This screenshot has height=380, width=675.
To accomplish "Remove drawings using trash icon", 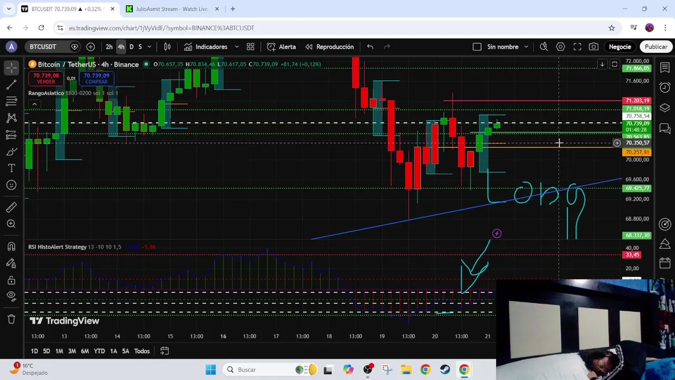I will pos(12,319).
